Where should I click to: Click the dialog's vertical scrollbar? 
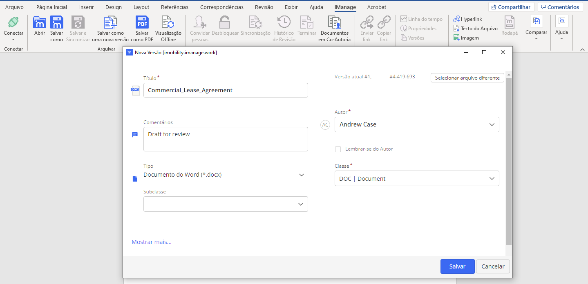pyautogui.click(x=508, y=163)
